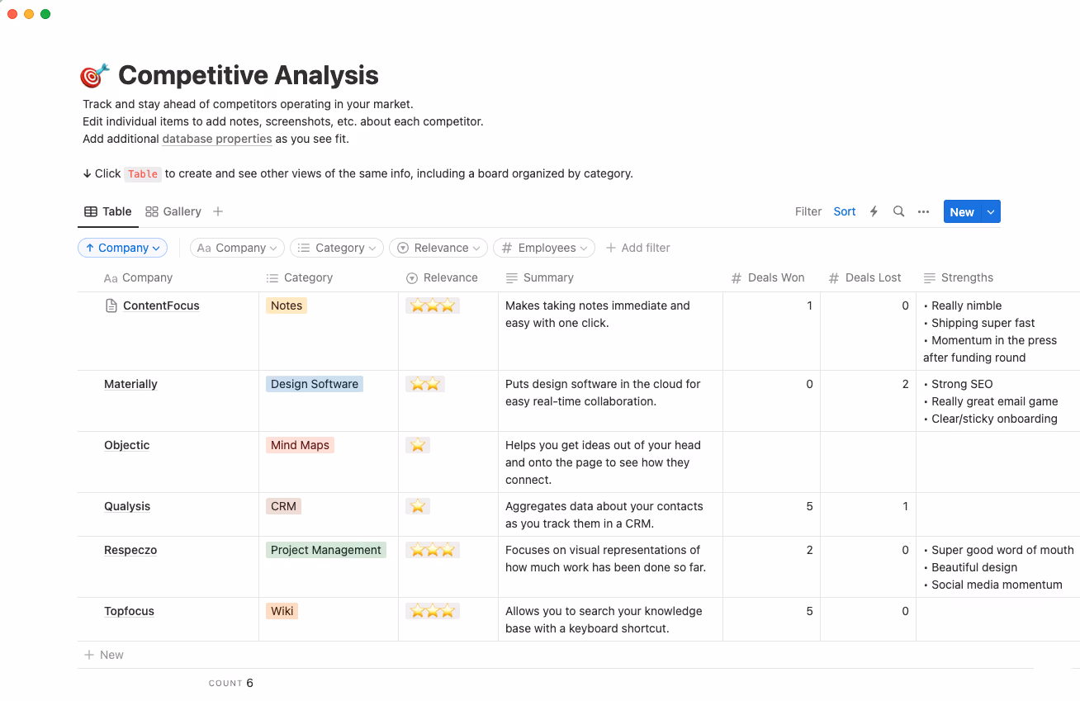The height and width of the screenshot is (701, 1080).
Task: Open the Category filter dropdown
Action: coord(336,248)
